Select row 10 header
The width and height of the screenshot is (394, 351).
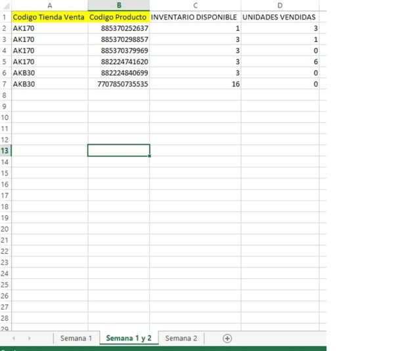coord(5,117)
